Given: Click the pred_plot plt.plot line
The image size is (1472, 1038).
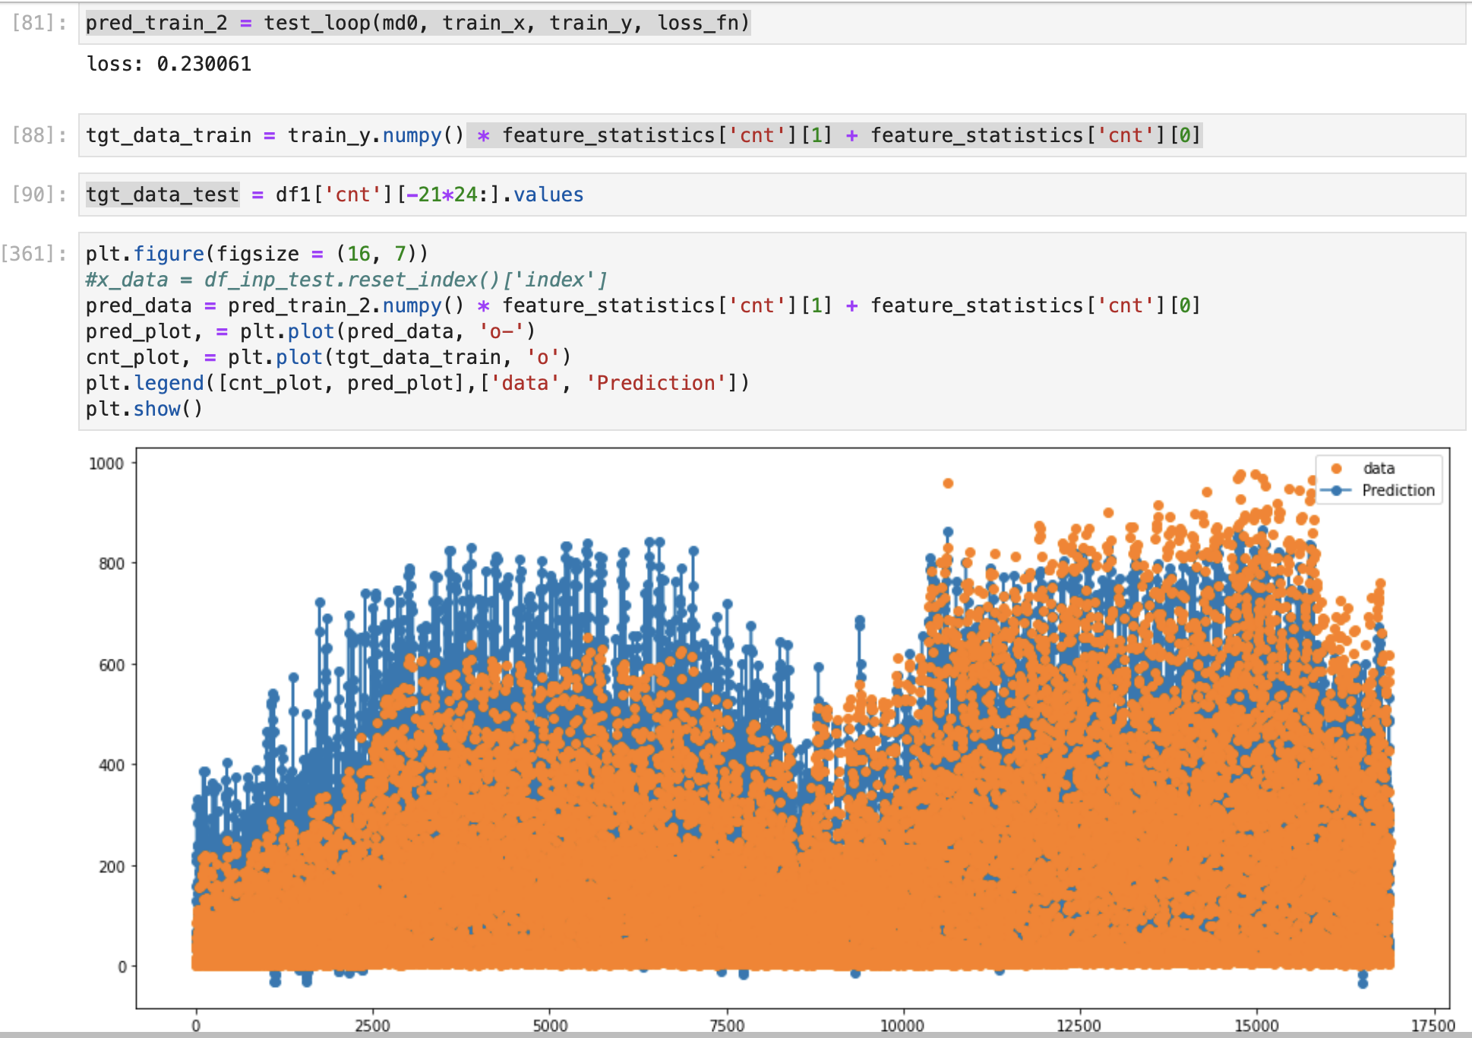Looking at the screenshot, I should [x=311, y=331].
